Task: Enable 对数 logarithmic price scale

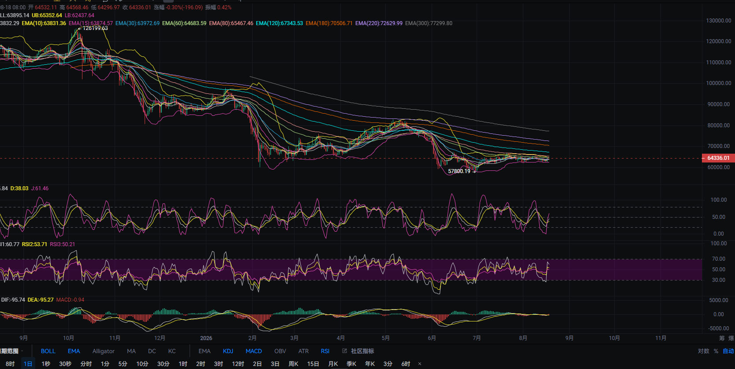Action: pos(704,351)
